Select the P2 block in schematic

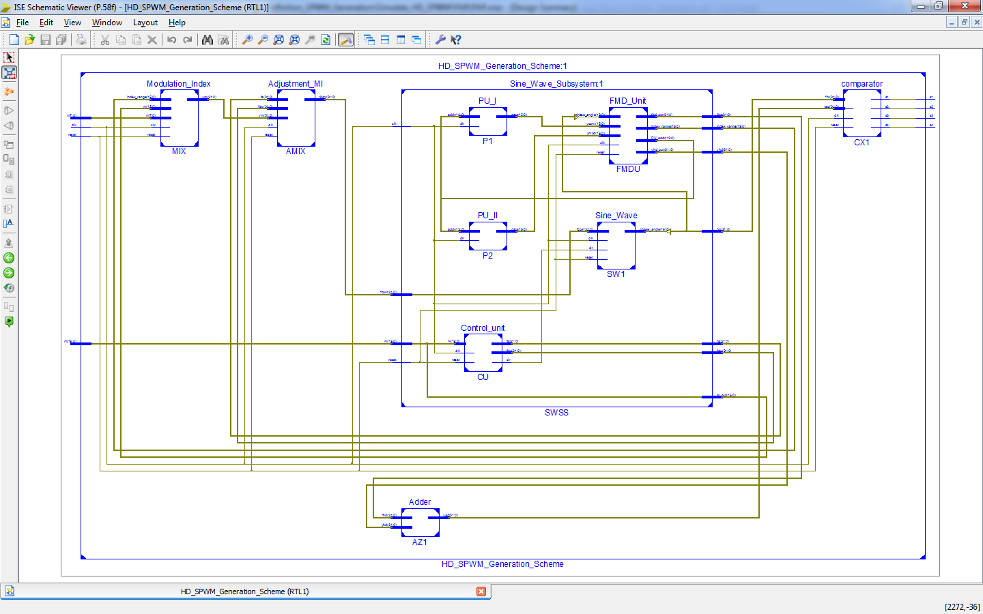[x=488, y=236]
